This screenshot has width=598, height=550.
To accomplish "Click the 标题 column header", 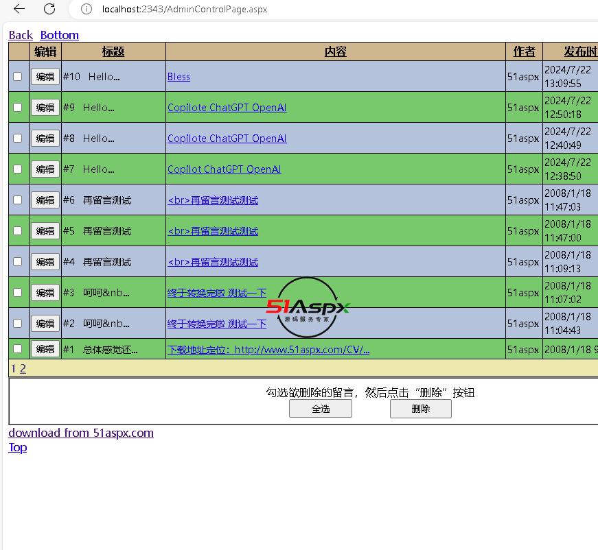I will click(x=113, y=51).
